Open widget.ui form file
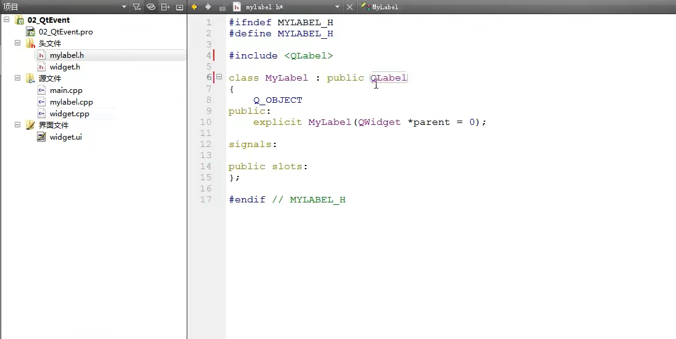676x339 pixels. (x=65, y=137)
